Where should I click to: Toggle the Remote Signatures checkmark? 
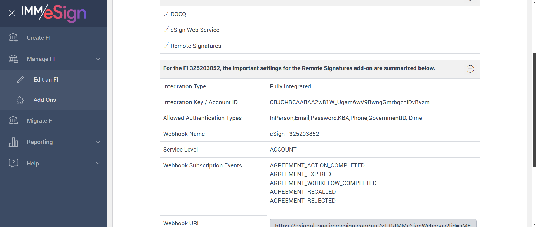[x=166, y=46]
